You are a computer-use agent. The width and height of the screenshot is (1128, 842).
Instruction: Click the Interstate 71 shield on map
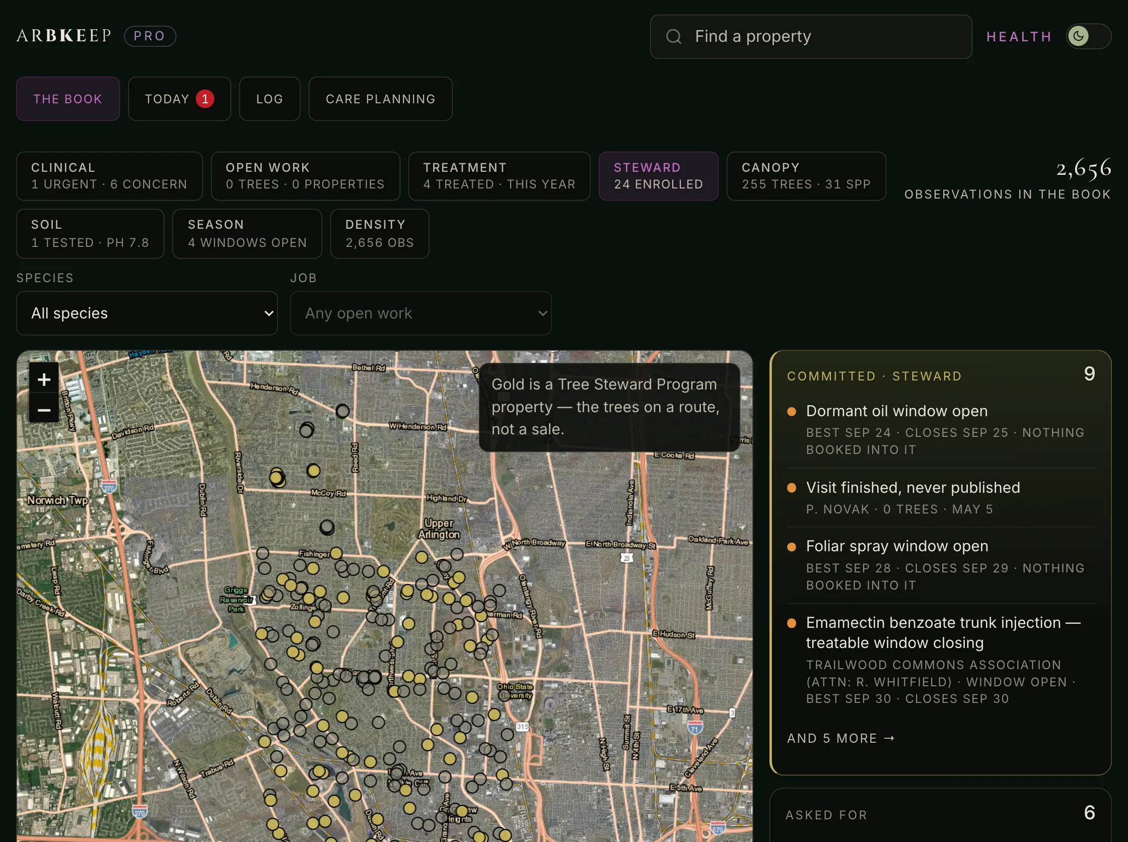point(695,727)
